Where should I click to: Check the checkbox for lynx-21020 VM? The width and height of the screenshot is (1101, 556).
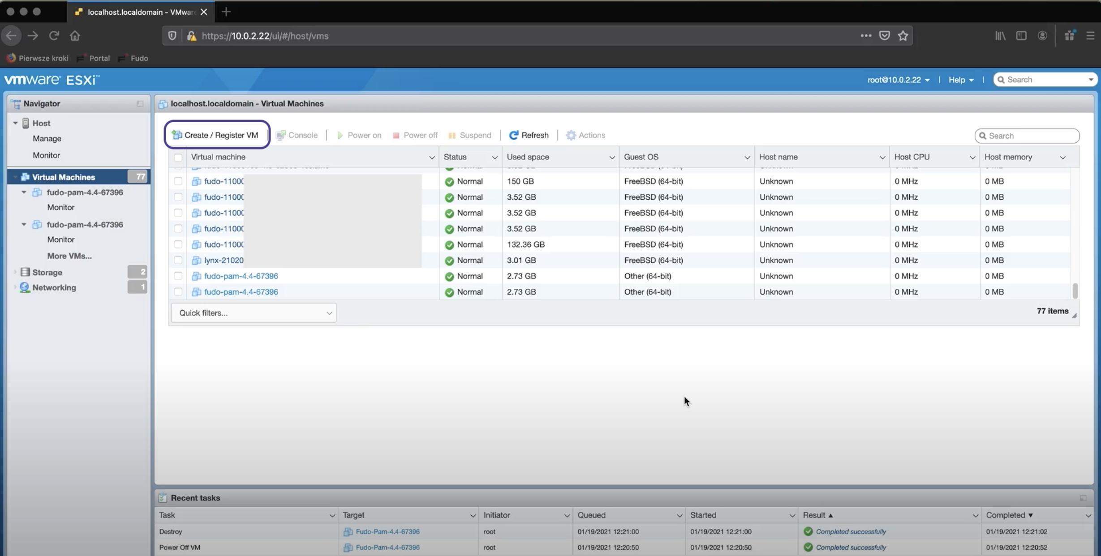[177, 260]
